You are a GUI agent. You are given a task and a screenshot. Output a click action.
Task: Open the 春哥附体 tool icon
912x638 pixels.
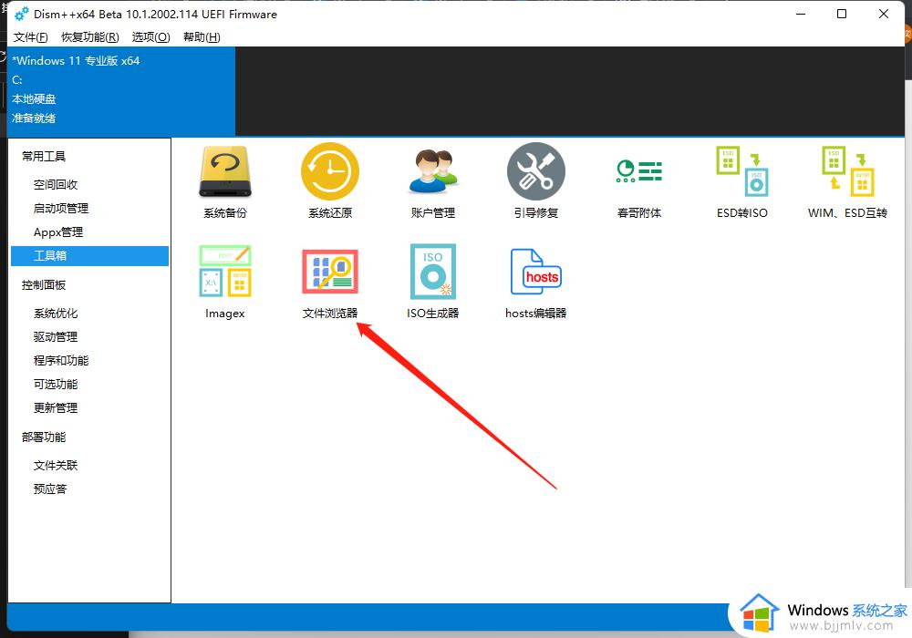point(639,171)
